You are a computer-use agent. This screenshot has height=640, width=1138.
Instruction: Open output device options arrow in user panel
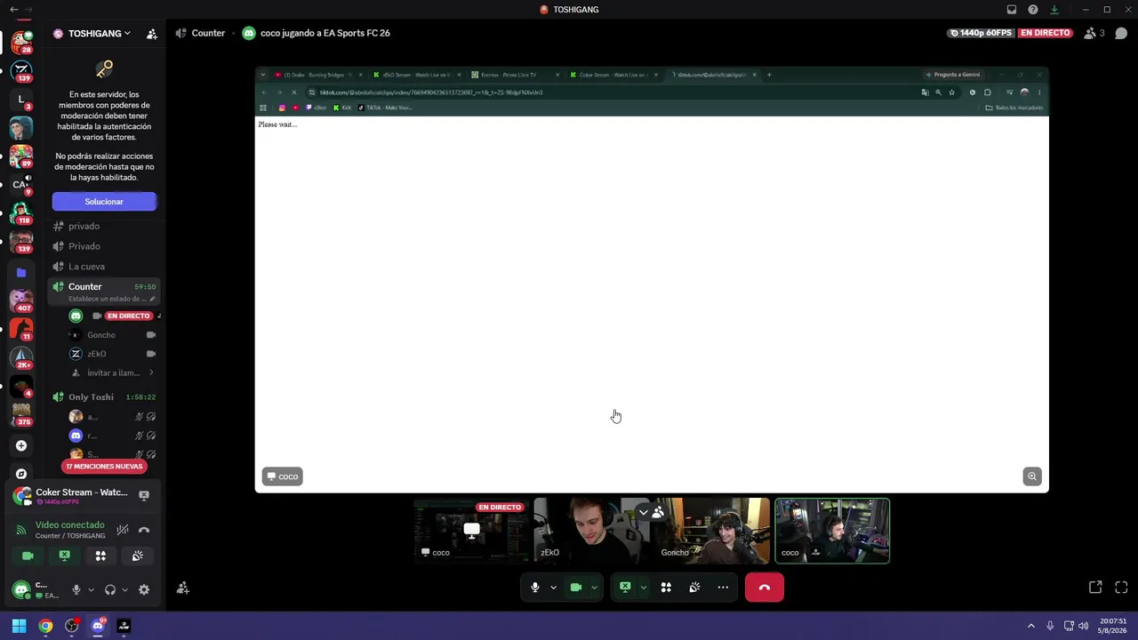click(x=124, y=589)
